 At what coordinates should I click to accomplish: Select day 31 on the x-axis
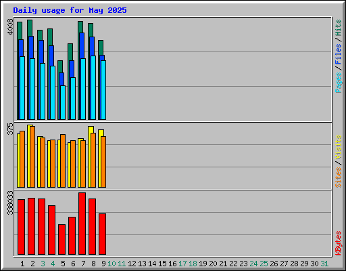(324, 264)
